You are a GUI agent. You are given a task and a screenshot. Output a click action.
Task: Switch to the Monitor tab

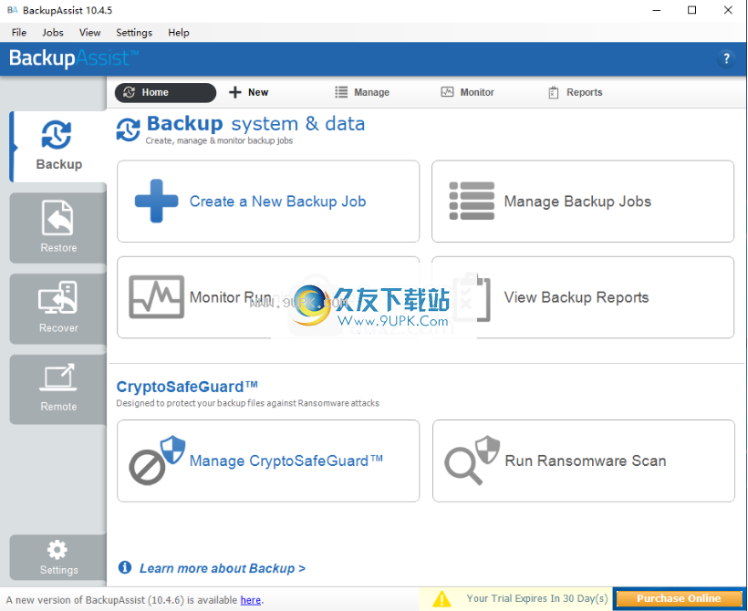coord(467,92)
